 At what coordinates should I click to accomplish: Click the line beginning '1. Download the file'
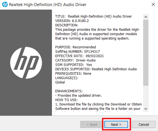(98, 104)
